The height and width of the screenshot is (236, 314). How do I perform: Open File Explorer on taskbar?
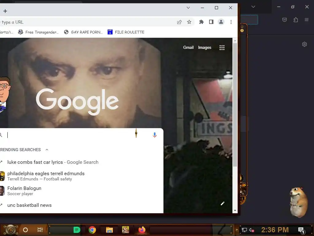coord(109,230)
